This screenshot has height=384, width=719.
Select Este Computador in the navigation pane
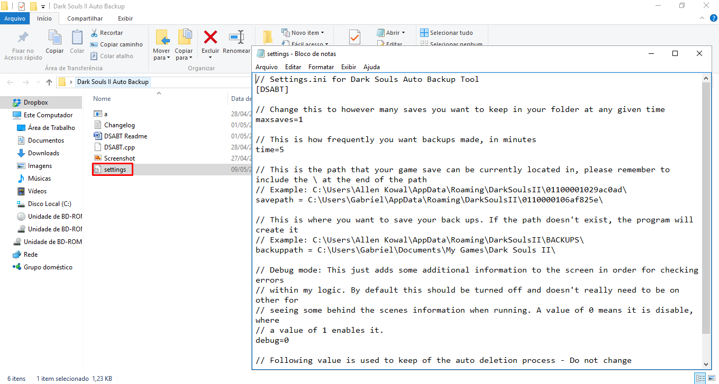48,115
